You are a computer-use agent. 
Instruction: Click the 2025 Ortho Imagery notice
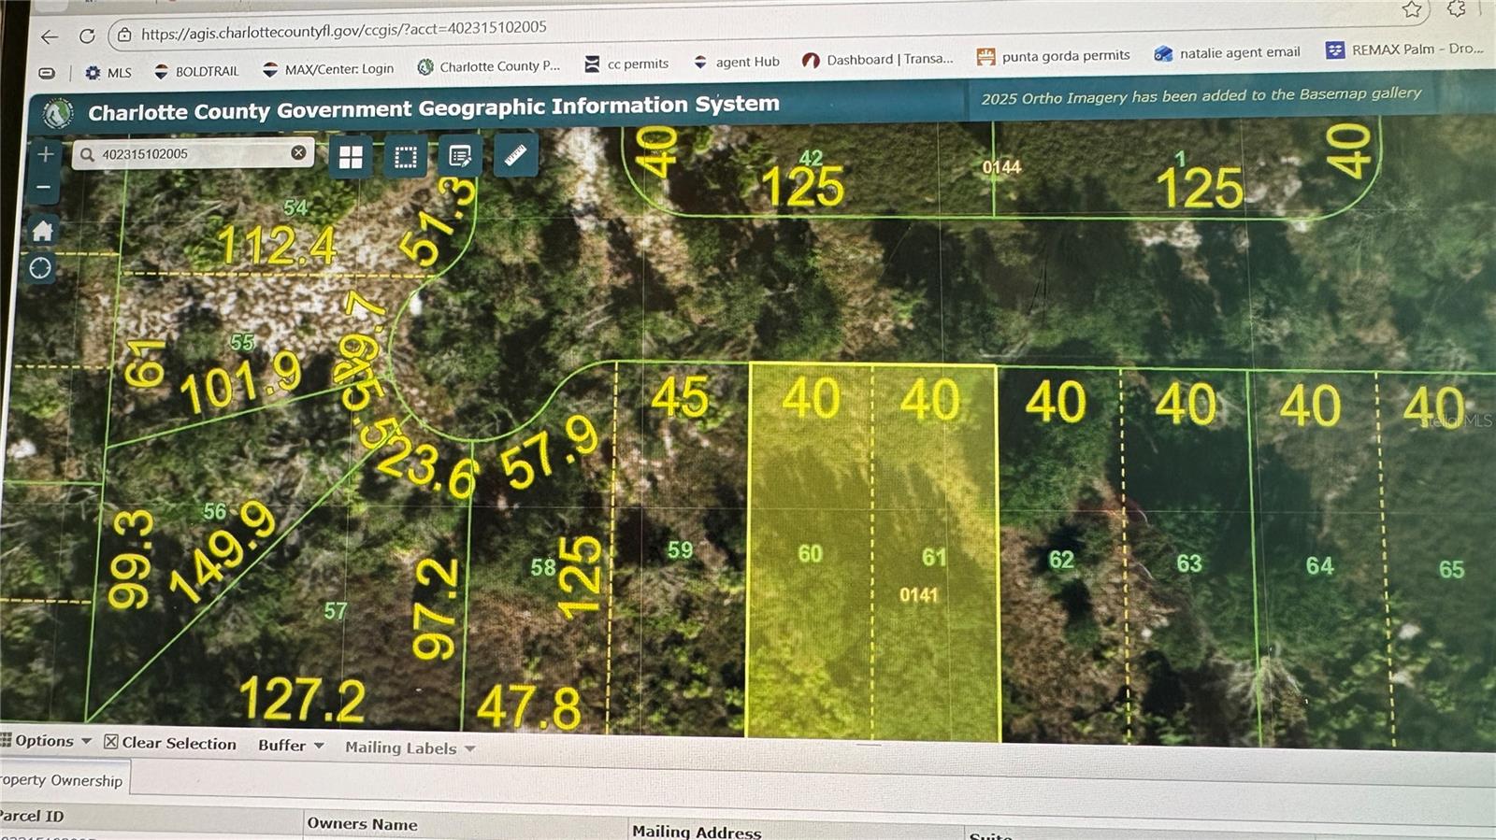point(1201,95)
